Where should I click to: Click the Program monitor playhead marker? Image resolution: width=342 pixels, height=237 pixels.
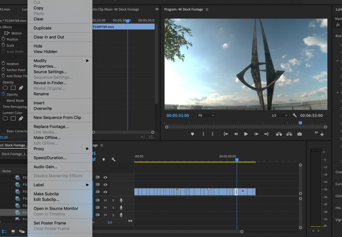pos(300,123)
